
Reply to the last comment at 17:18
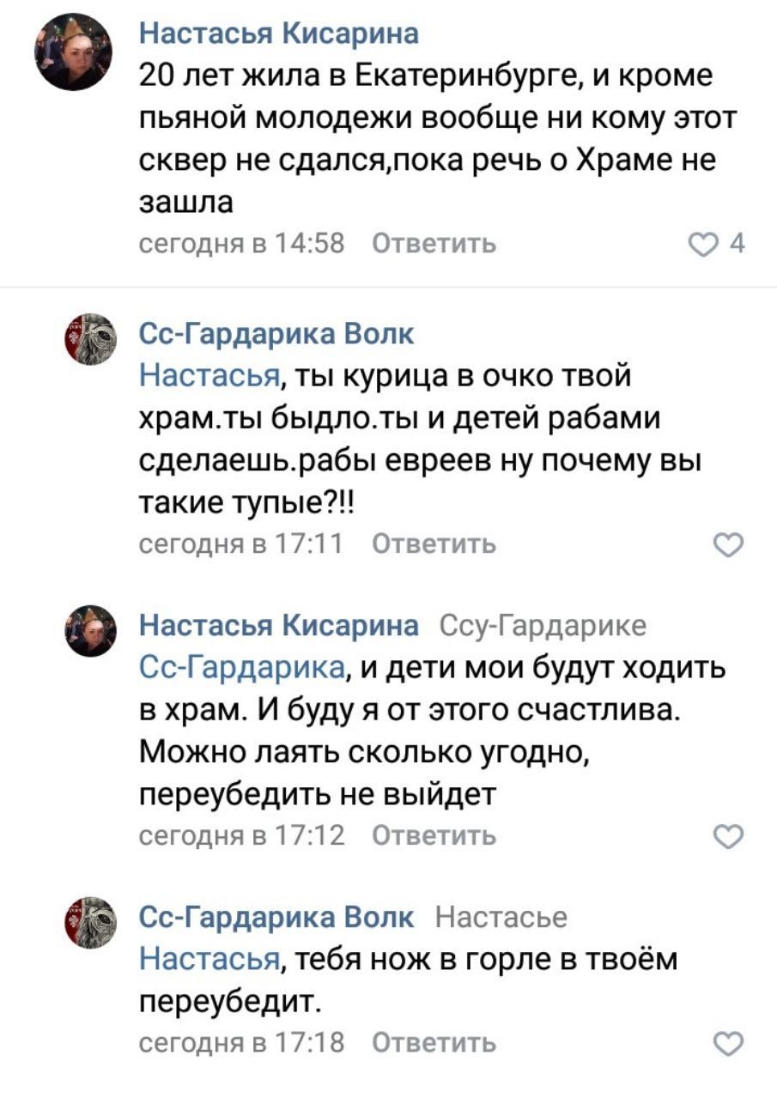[x=434, y=1043]
